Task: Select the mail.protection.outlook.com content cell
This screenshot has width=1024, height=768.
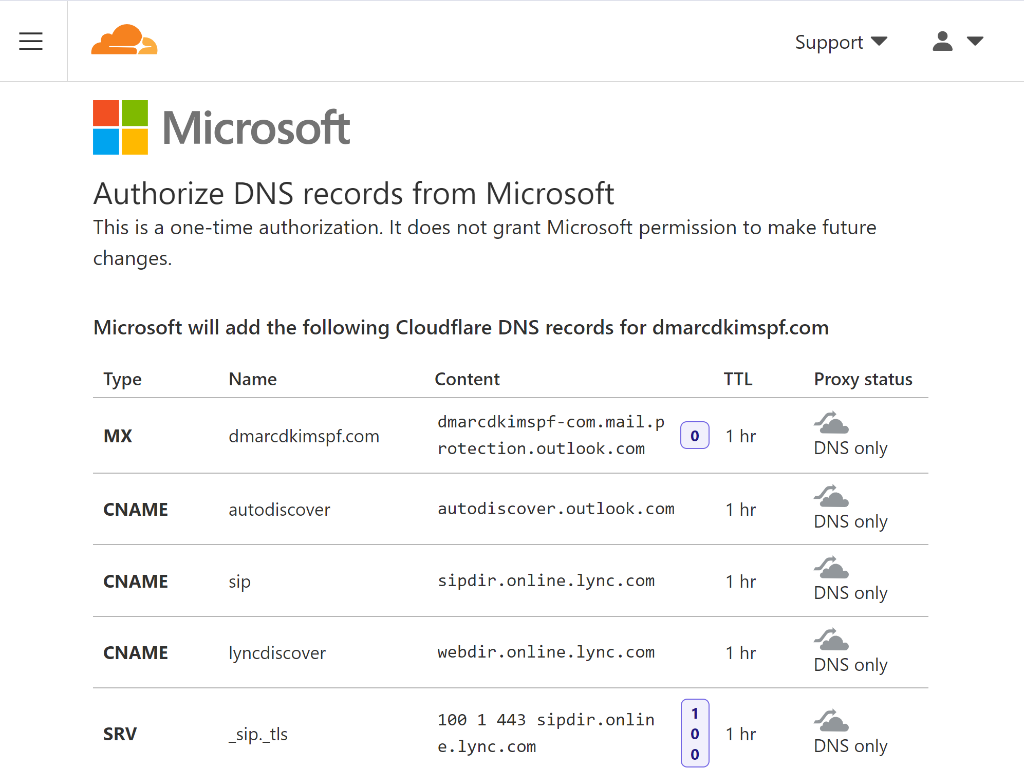Action: tap(551, 435)
